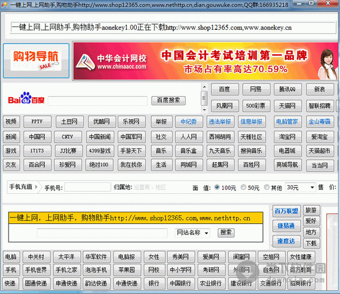Image resolution: width=340 pixels, height=294 pixels.
Task: Open the 淘宝网 button
Action: click(288, 137)
